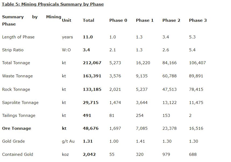Click the Phase 2 column header
This screenshot has width=231, height=162.
coord(171,20)
